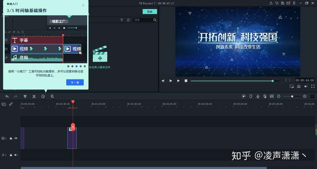Switch media view with grid icon
This screenshot has height=169, width=317.
(x=129, y=20)
